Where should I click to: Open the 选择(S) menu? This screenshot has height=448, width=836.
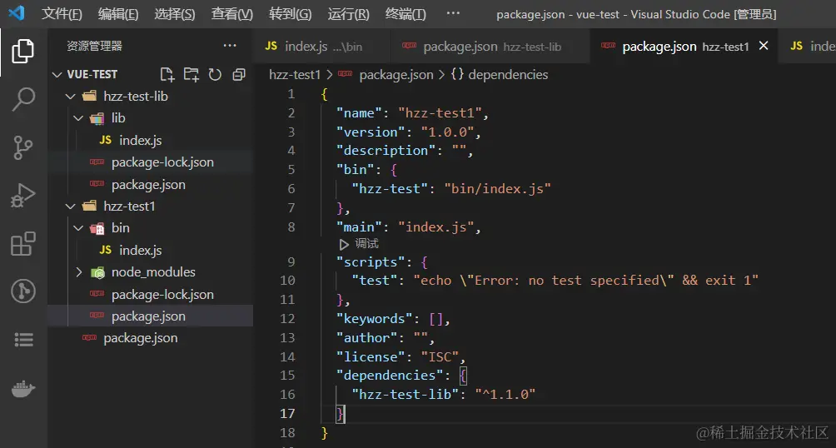click(x=175, y=14)
